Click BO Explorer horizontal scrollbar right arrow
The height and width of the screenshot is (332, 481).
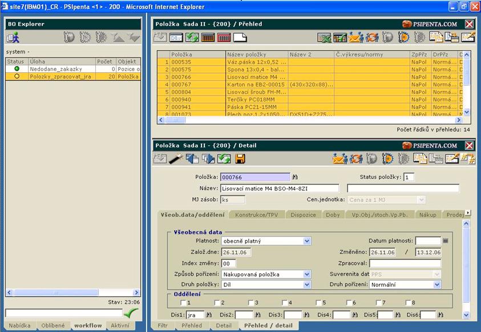pyautogui.click(x=136, y=293)
